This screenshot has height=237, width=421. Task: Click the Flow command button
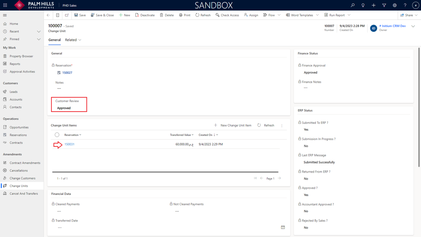tap(269, 15)
